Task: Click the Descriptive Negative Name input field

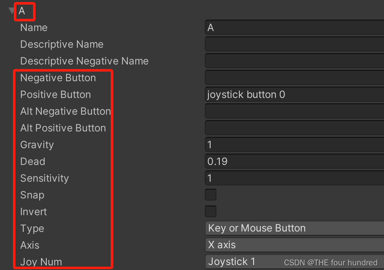Action: pos(292,61)
